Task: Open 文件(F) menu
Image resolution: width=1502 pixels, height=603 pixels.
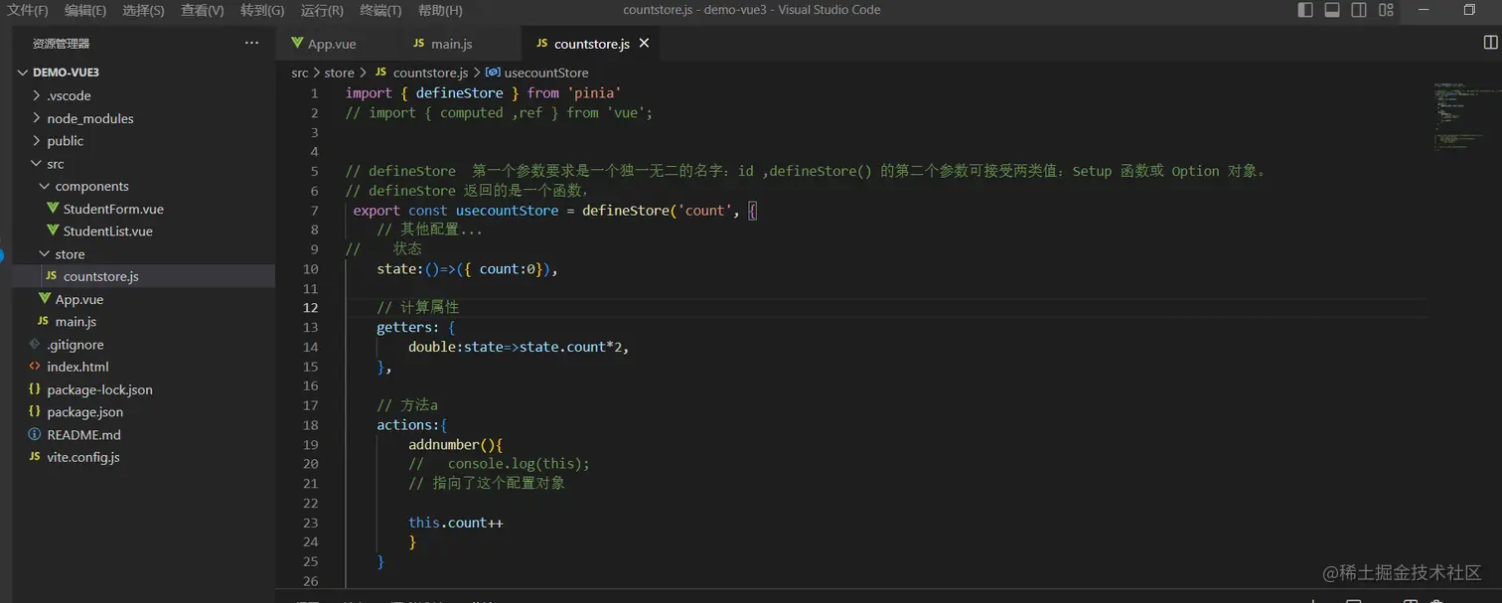Action: pyautogui.click(x=27, y=10)
